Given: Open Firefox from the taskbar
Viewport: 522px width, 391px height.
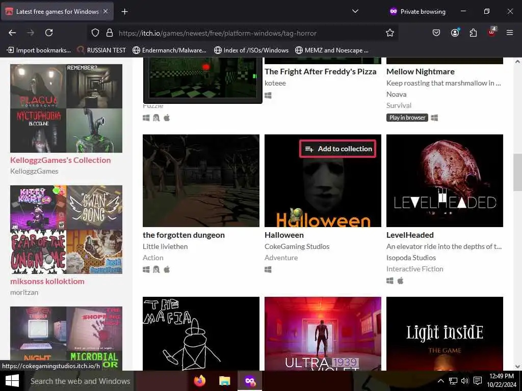Looking at the screenshot, I should (x=200, y=381).
